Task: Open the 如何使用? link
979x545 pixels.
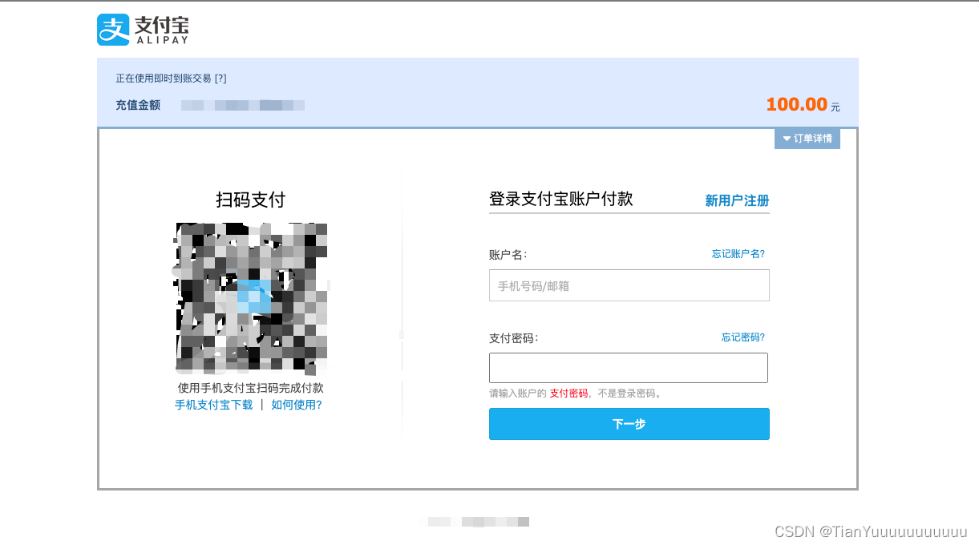Action: (297, 405)
